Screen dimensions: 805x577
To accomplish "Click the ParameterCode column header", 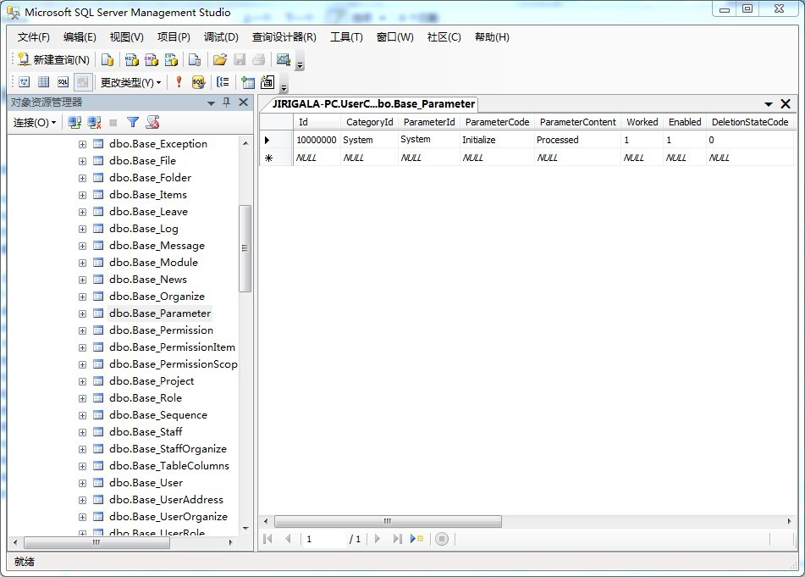I will click(497, 122).
